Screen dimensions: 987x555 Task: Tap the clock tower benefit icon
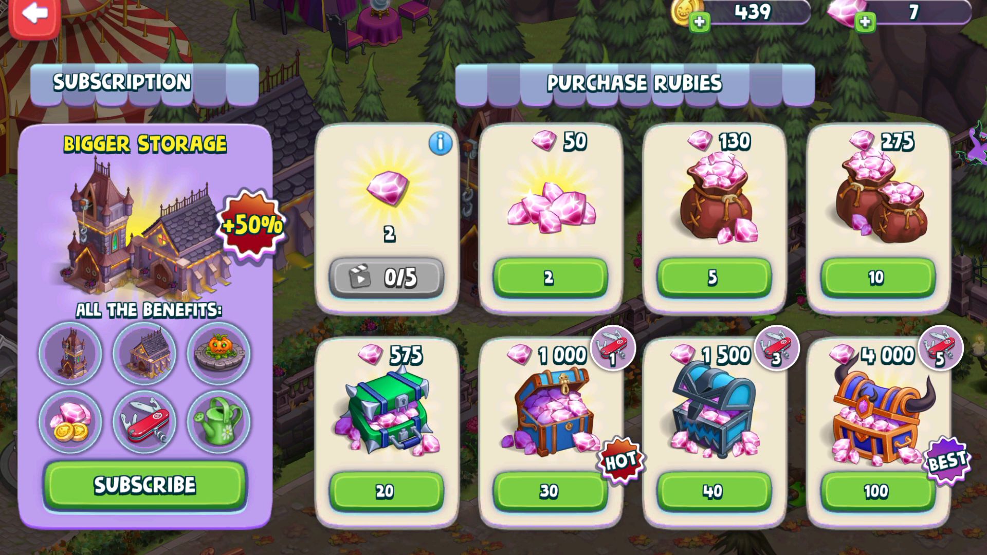click(70, 354)
